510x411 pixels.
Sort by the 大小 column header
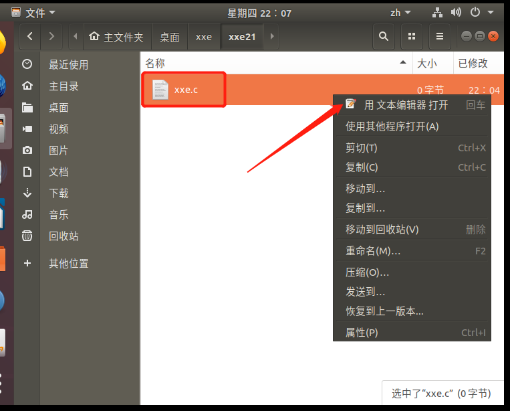(433, 63)
